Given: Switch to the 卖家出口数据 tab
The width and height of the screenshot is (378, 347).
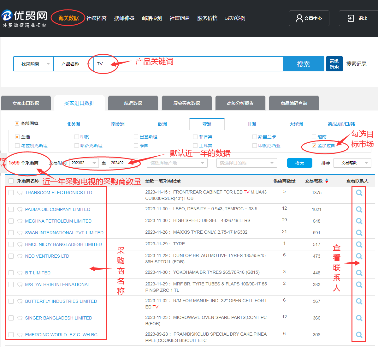Looking at the screenshot, I should pos(26,103).
